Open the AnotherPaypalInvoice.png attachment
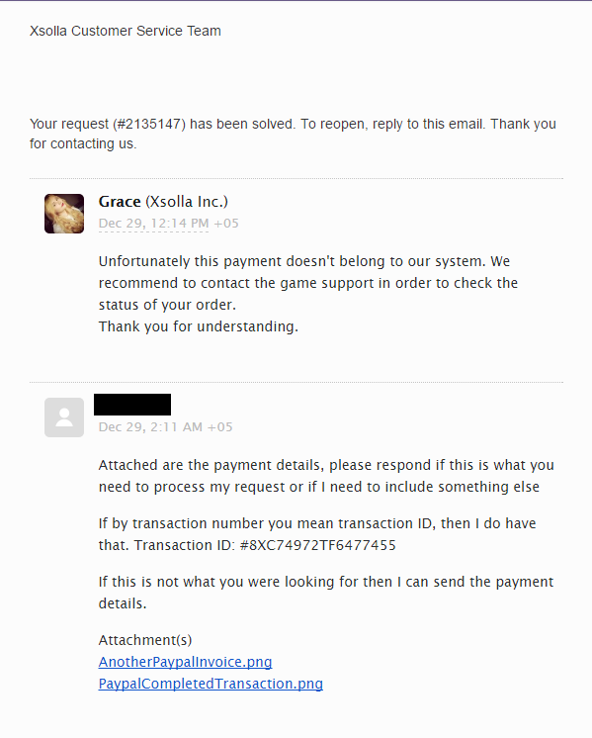This screenshot has width=592, height=738. pos(185,662)
